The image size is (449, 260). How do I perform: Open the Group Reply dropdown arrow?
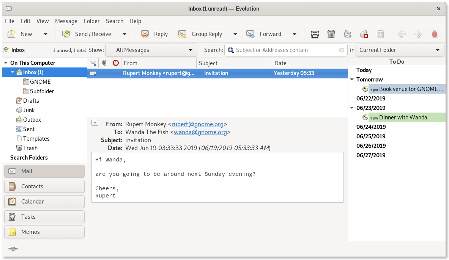pos(235,34)
